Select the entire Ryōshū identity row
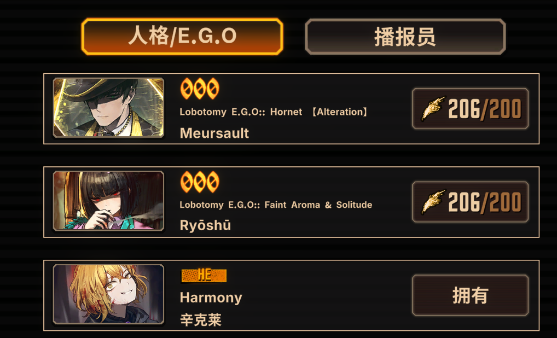 [291, 202]
